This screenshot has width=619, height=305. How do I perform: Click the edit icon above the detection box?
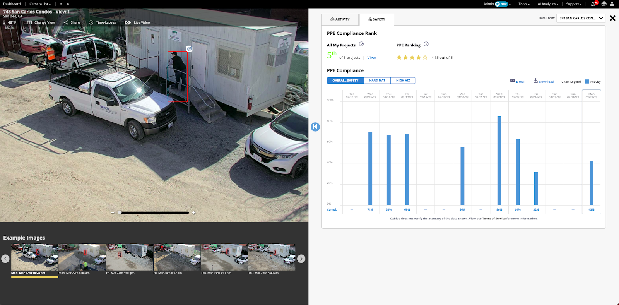189,49
